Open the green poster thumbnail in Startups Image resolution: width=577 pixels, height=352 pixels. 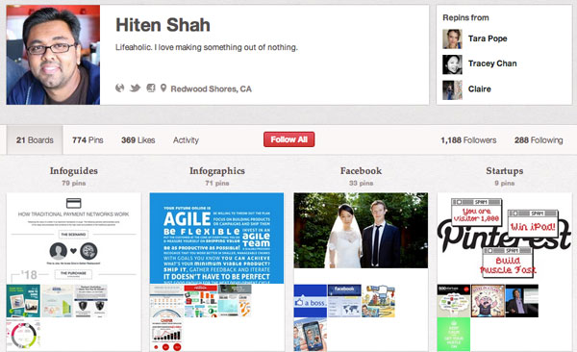pos(454,335)
